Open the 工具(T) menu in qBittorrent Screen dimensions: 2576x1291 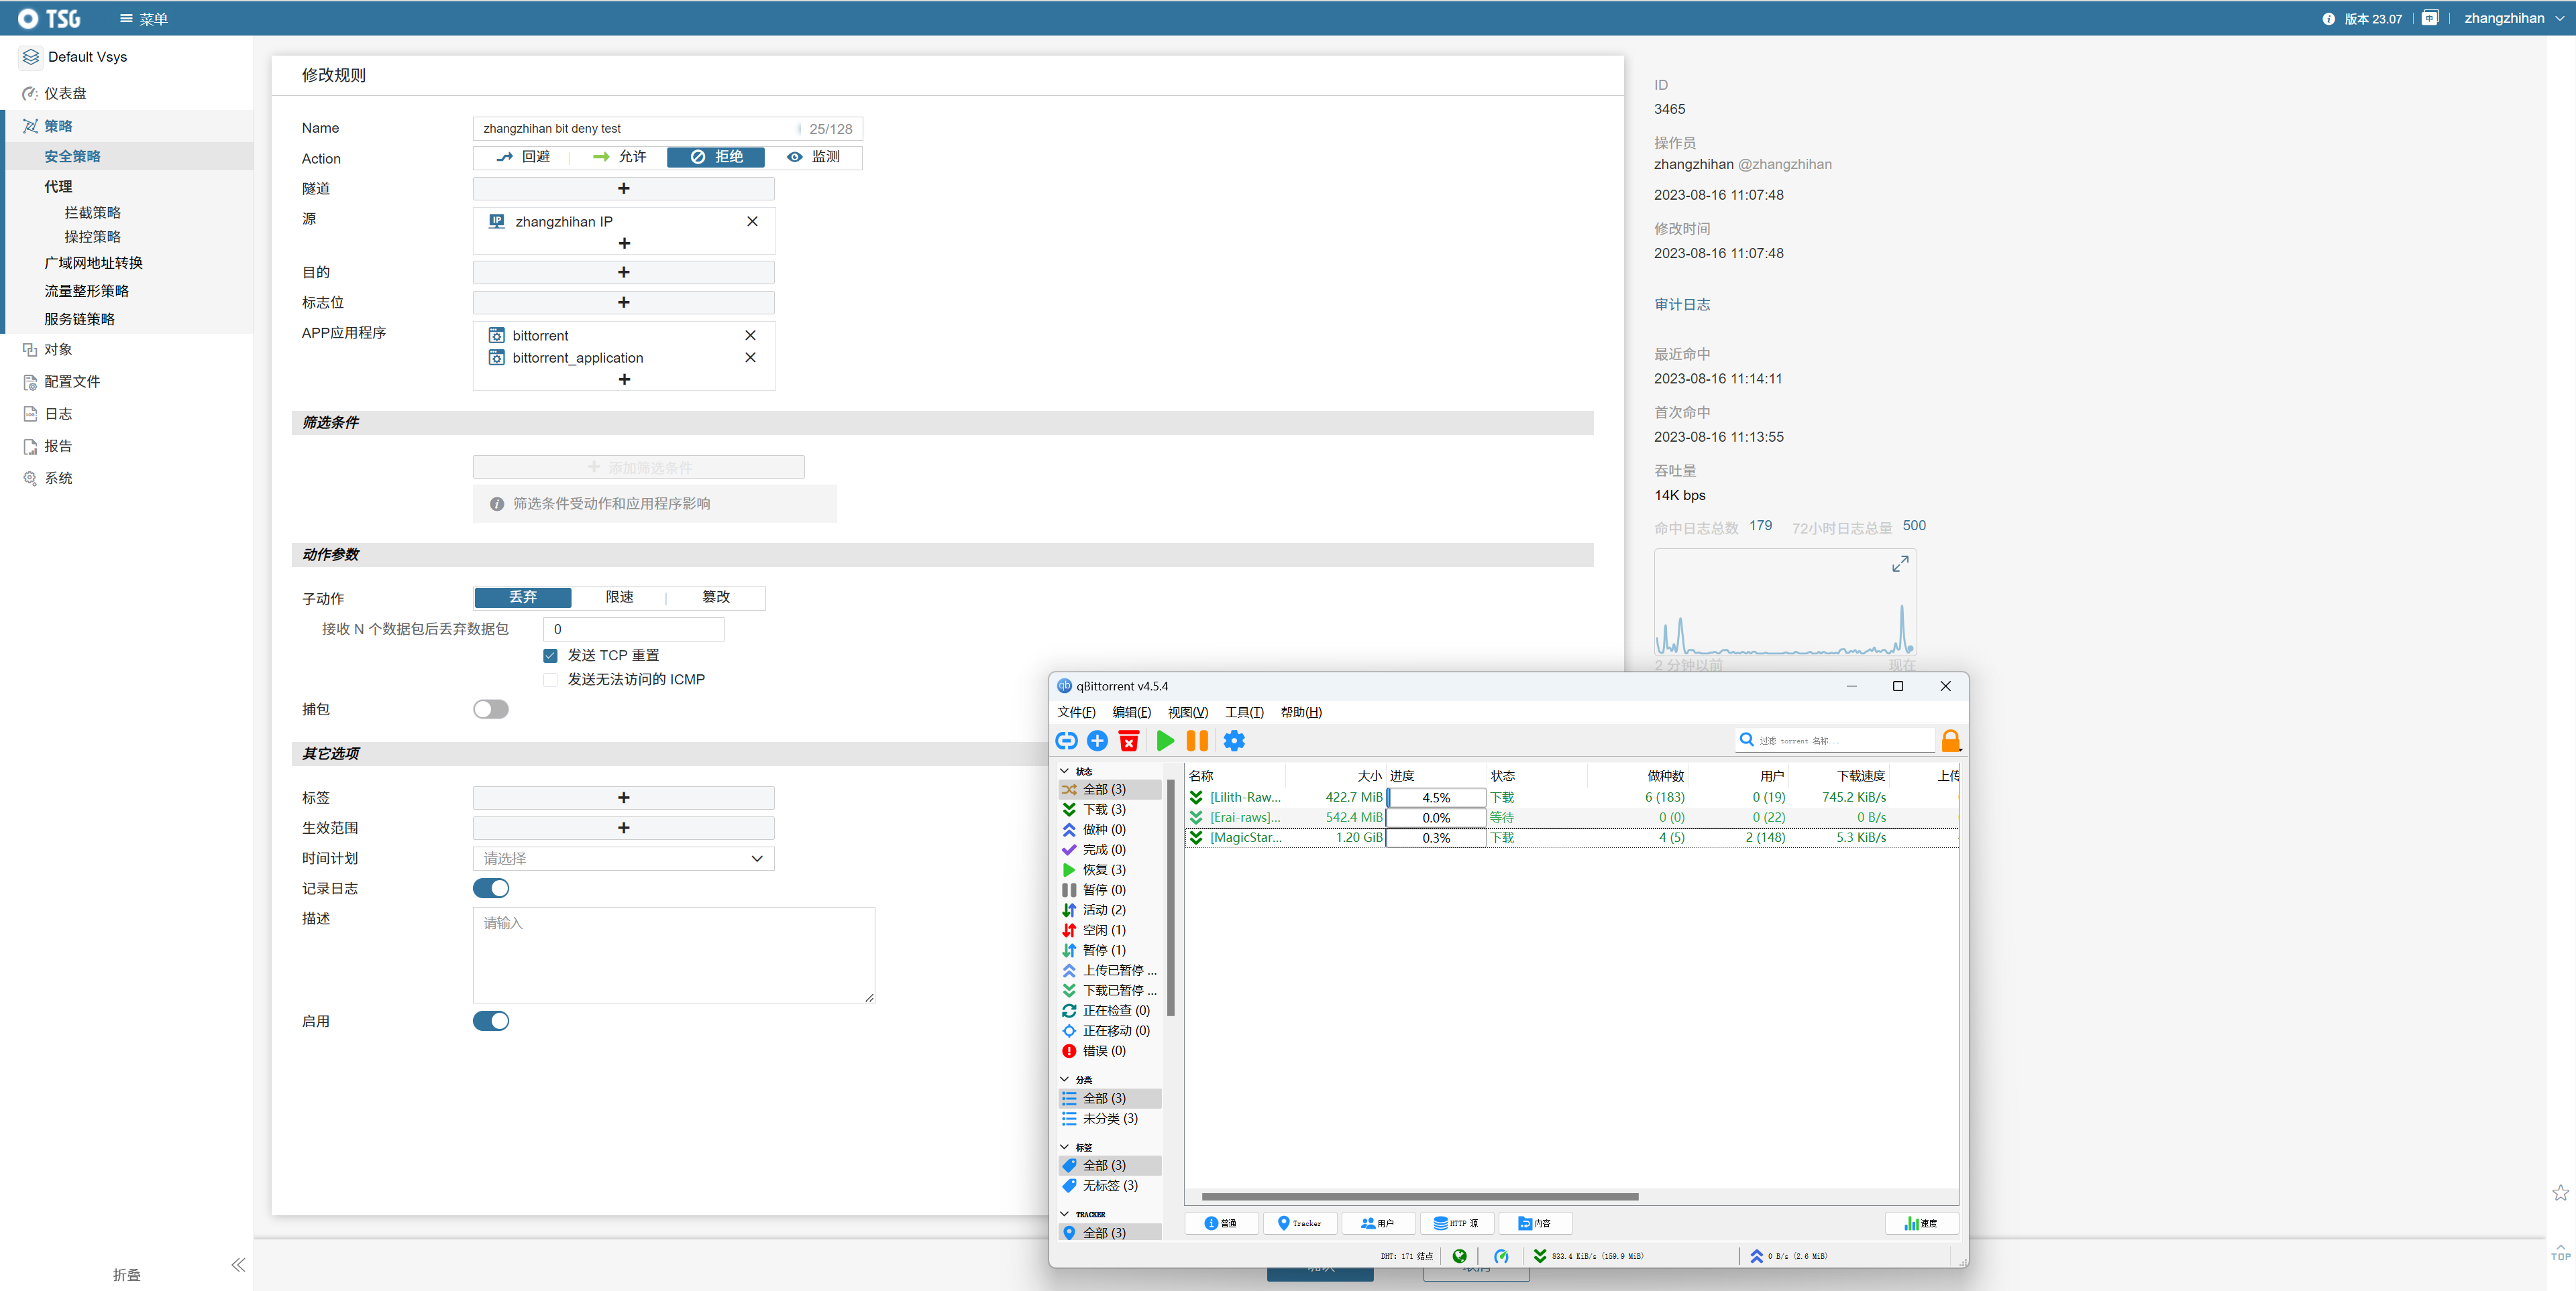pos(1244,713)
